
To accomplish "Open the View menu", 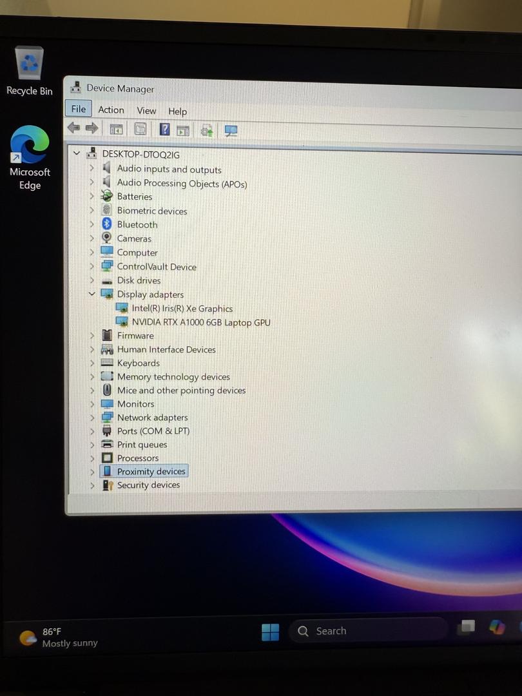I will [x=146, y=111].
